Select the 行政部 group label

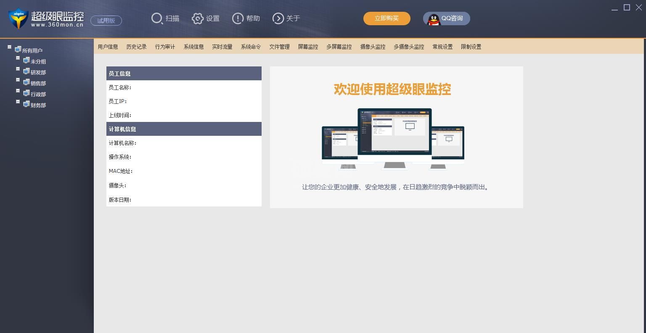tap(38, 94)
